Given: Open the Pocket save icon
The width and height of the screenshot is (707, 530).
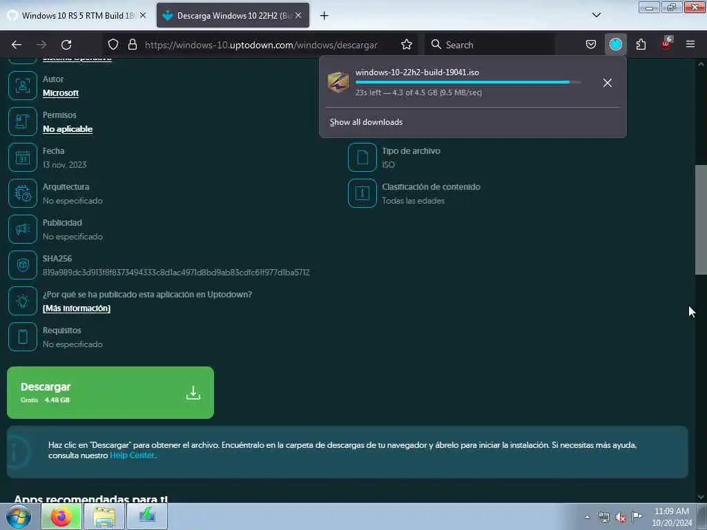Looking at the screenshot, I should tap(591, 45).
